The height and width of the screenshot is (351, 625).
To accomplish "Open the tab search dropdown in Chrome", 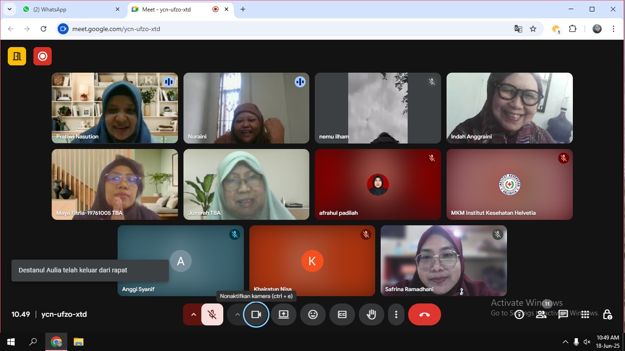I will (10, 9).
